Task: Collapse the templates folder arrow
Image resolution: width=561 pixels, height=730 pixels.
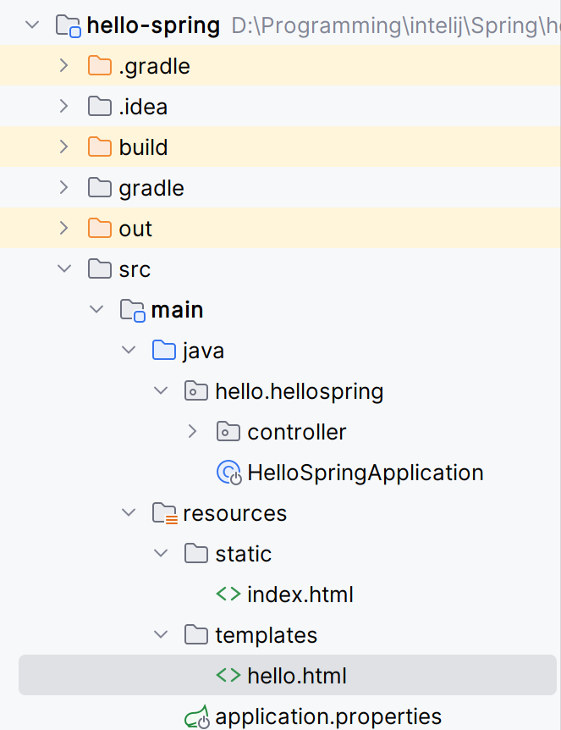Action: pyautogui.click(x=160, y=635)
